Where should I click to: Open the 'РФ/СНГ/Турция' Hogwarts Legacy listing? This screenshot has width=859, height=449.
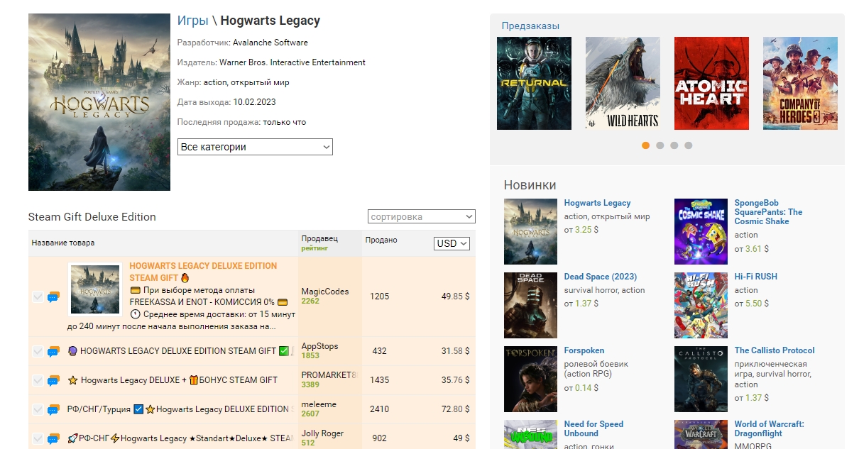179,409
